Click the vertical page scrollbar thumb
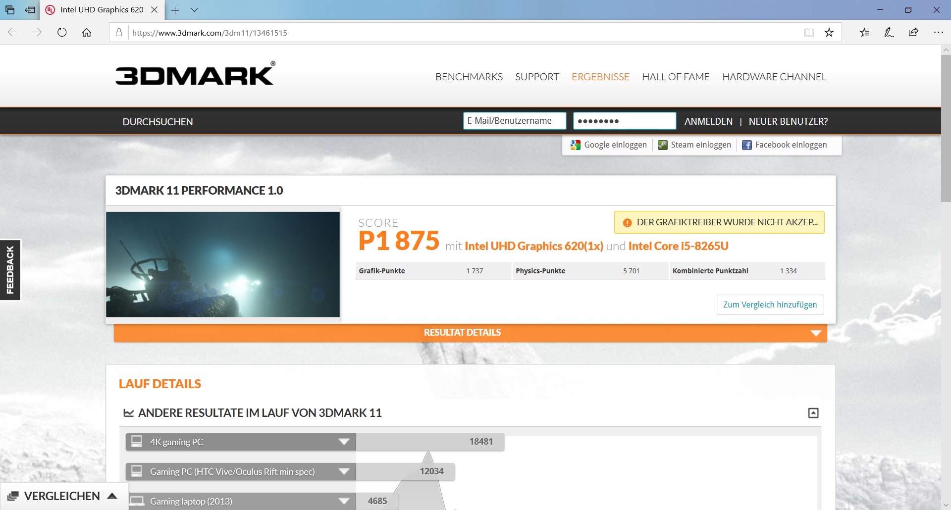The height and width of the screenshot is (510, 951). (946, 129)
